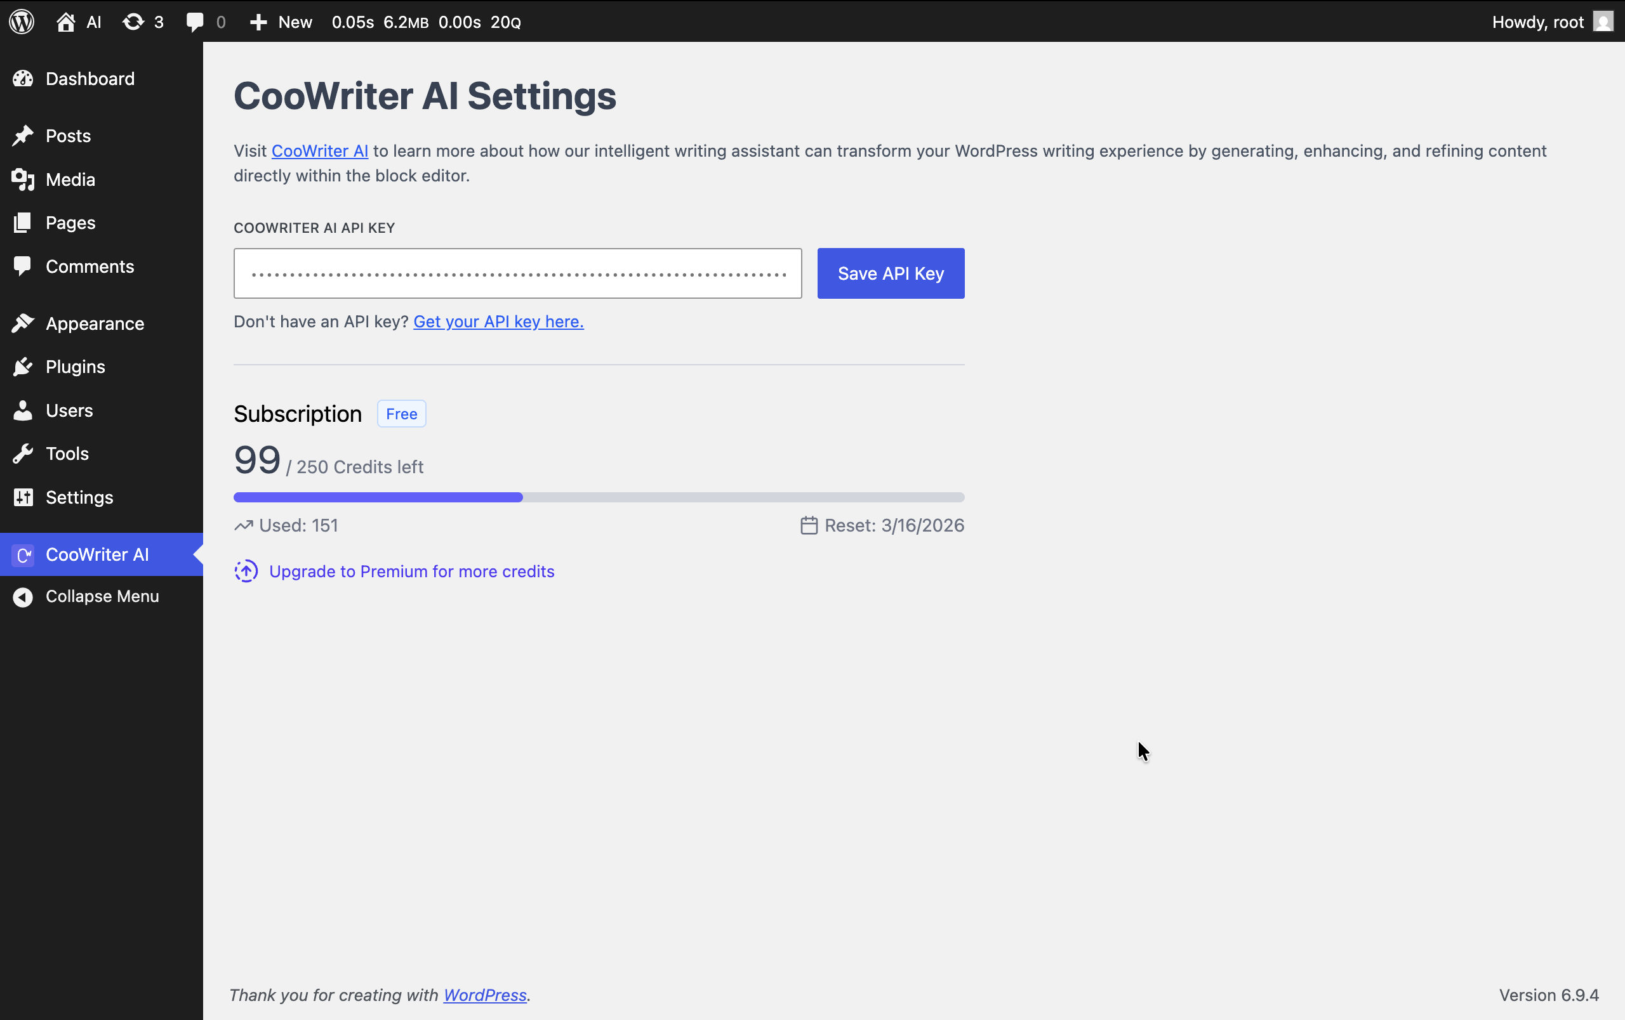Select Settings in the sidebar
This screenshot has width=1625, height=1020.
pos(79,497)
